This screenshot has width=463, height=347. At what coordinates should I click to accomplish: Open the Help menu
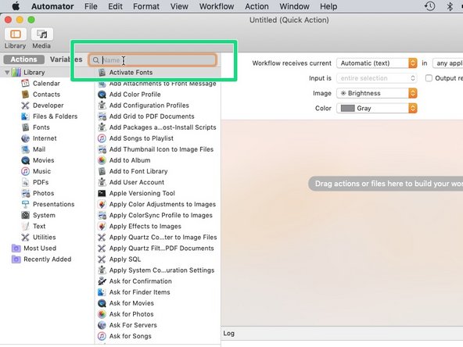point(328,6)
